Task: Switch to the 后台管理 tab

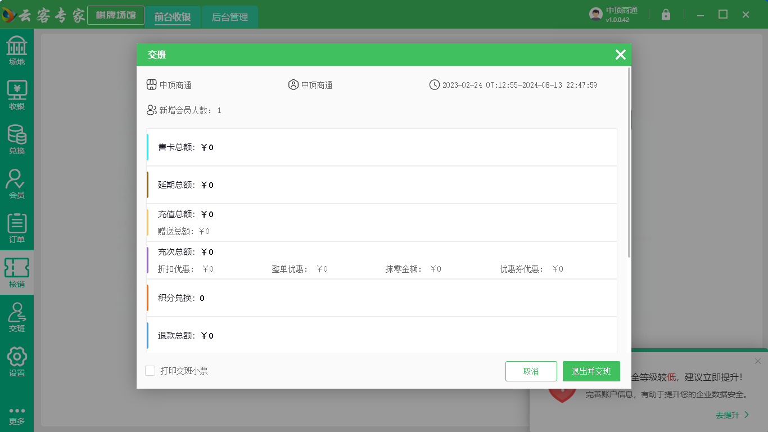Action: (x=229, y=17)
